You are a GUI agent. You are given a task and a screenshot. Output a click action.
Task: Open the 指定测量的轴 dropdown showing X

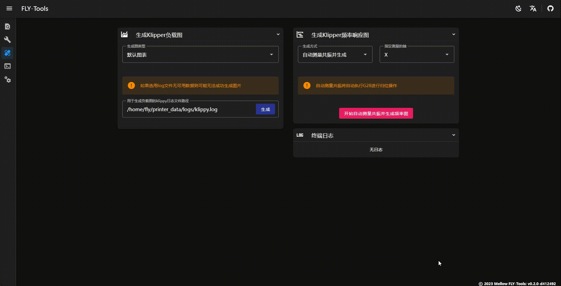(x=417, y=55)
